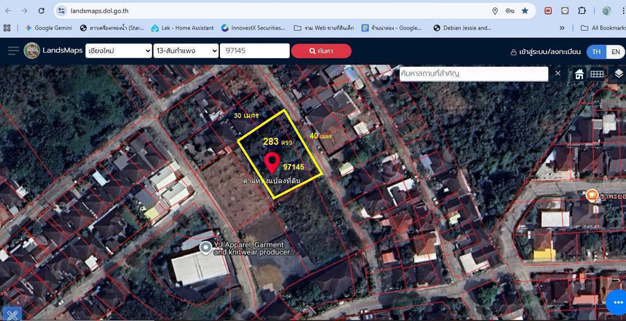Open the Lek - Home Assistant bookmark
Screen dimensions: 626x321
(182, 28)
